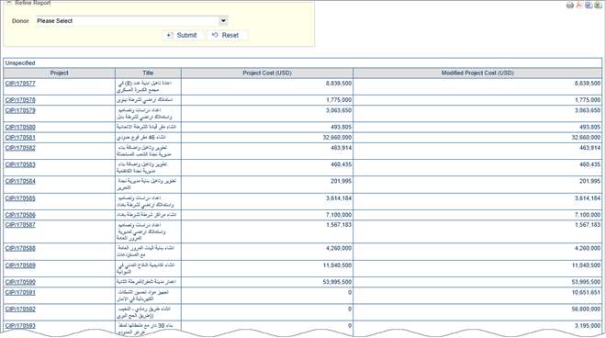
Task: Collapse the Refine Report panel
Action: [8, 3]
